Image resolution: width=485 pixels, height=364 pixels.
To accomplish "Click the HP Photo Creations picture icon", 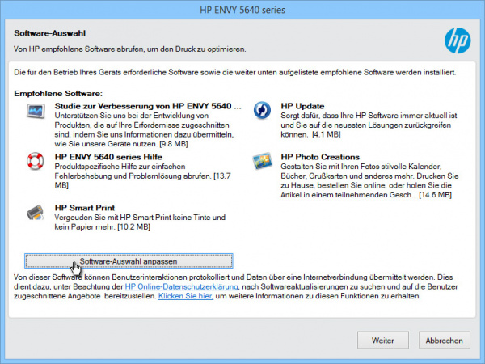I will [x=263, y=160].
